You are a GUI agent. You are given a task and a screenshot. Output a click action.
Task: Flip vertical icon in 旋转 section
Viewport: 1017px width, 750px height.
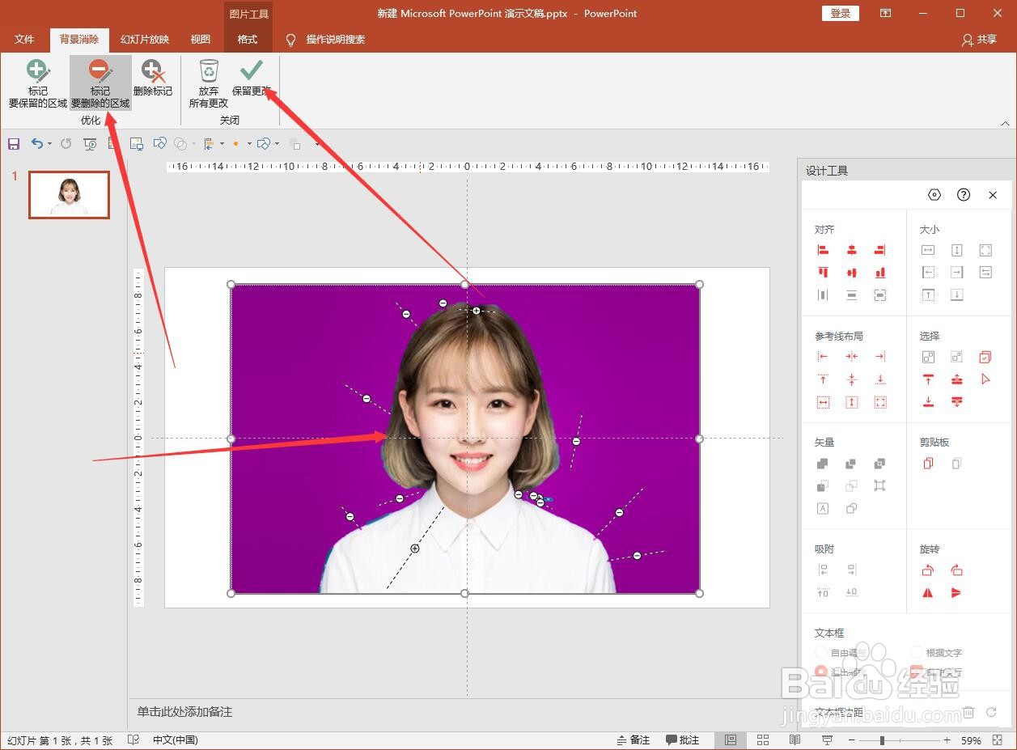[x=956, y=593]
